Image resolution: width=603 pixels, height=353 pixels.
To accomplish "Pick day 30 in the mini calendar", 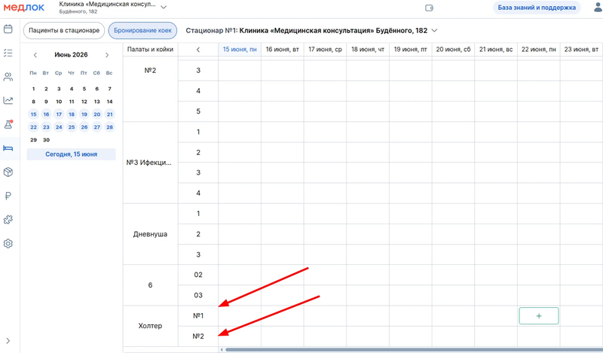I will 46,140.
